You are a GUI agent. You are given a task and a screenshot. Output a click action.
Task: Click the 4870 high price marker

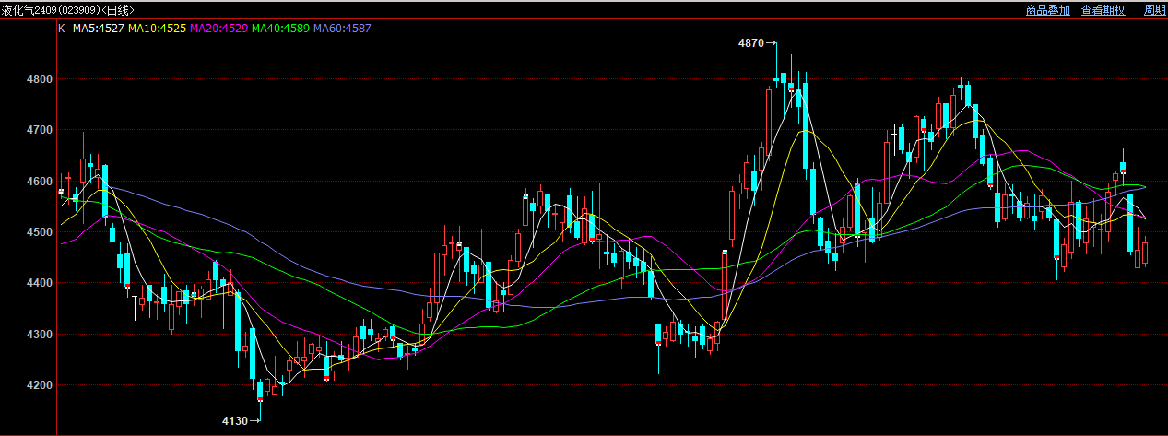click(x=758, y=43)
